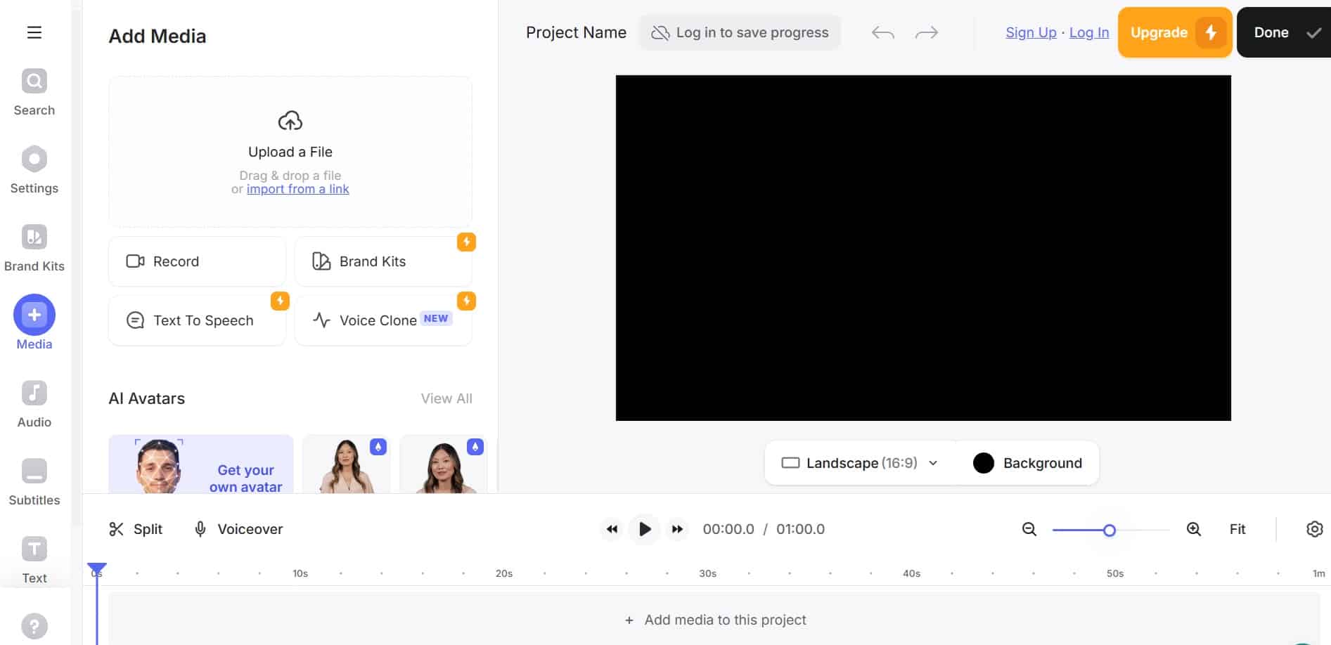This screenshot has width=1331, height=645.
Task: Click the zoom in magnifier icon
Action: [x=1193, y=529]
